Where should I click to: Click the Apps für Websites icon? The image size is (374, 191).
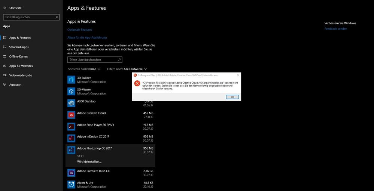tap(4, 66)
